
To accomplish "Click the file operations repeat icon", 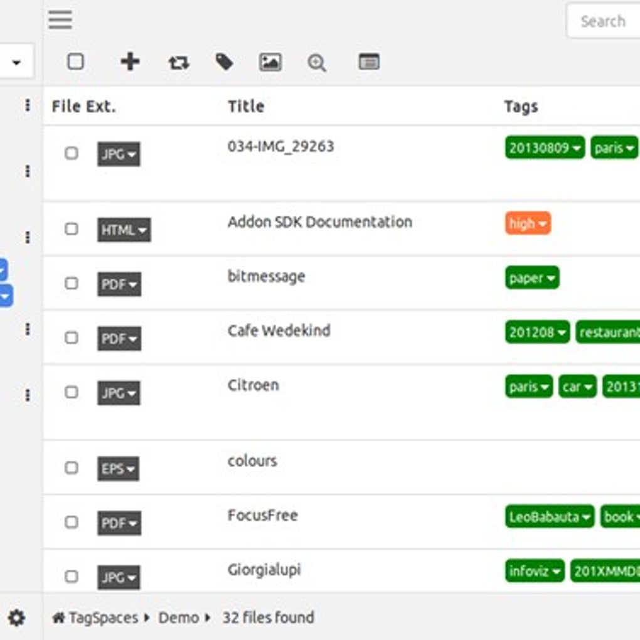I will point(178,62).
